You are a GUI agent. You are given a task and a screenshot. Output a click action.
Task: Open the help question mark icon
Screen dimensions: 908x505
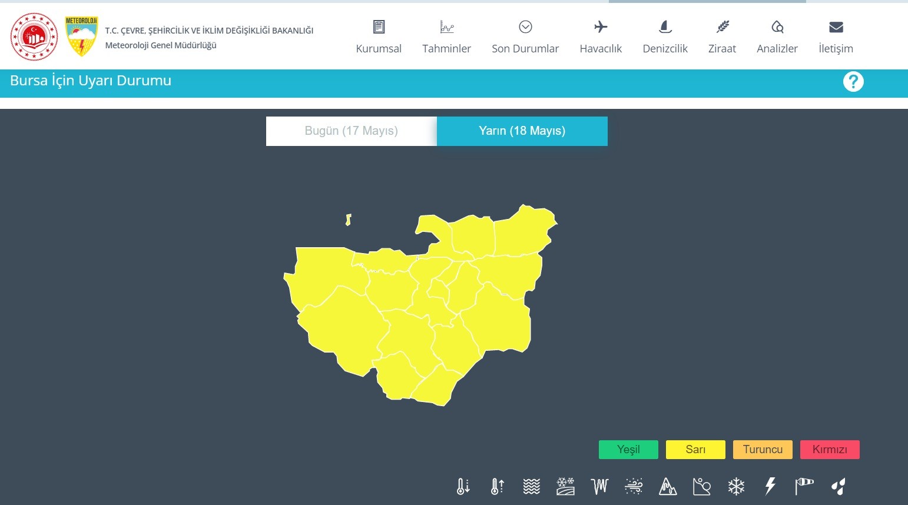[853, 82]
